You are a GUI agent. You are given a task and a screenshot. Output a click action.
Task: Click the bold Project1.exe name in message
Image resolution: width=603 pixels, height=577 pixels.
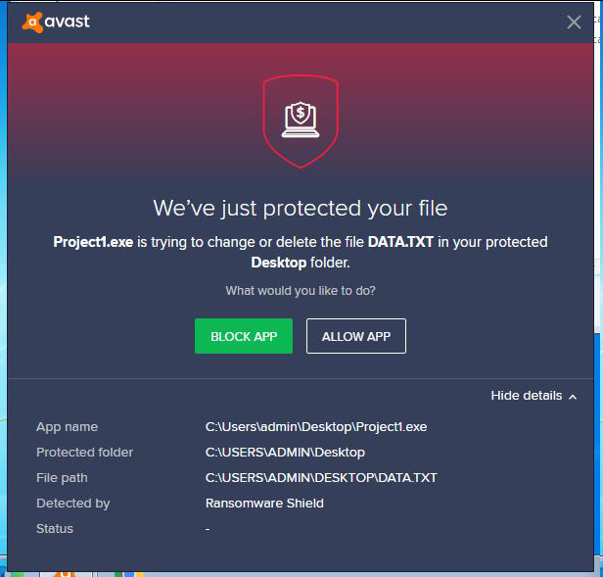pos(92,241)
